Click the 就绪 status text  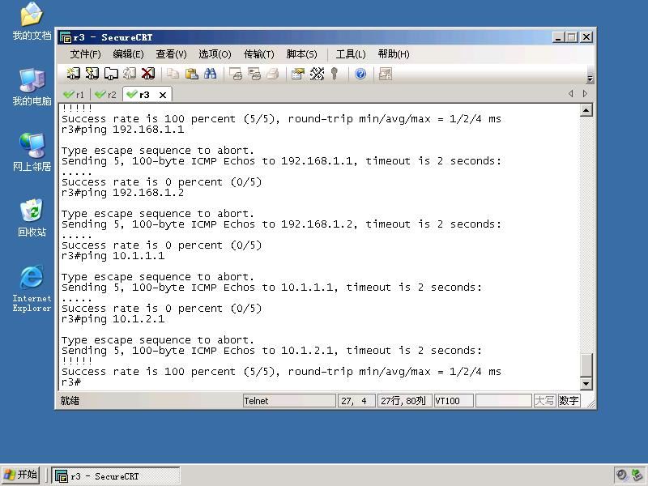70,400
